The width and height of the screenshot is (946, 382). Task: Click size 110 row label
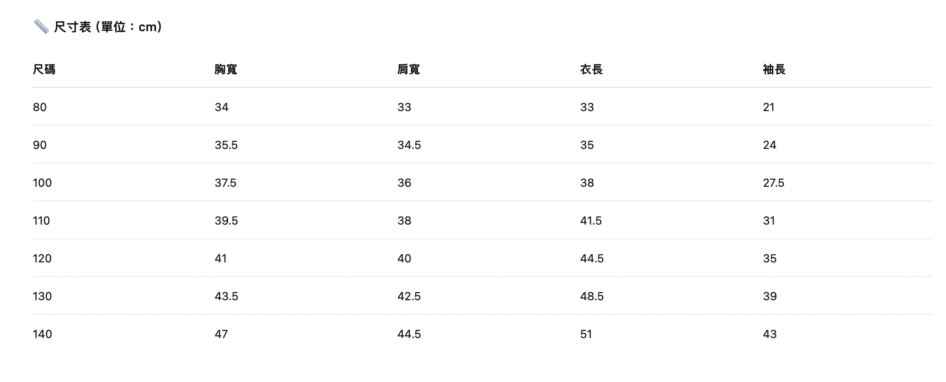41,221
